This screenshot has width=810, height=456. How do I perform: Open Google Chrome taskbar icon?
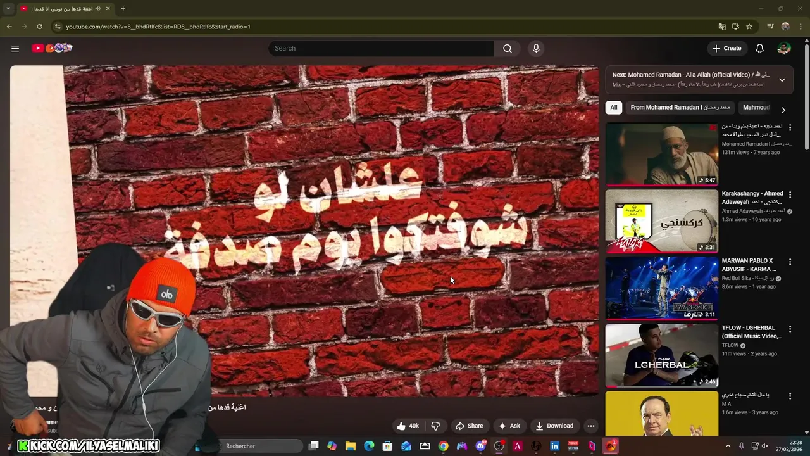[x=443, y=446]
